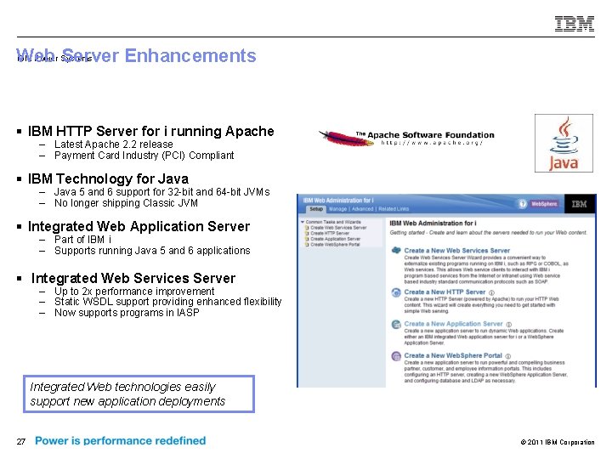Open Create Application Server in the sidebar
The image size is (612, 459).
[335, 239]
